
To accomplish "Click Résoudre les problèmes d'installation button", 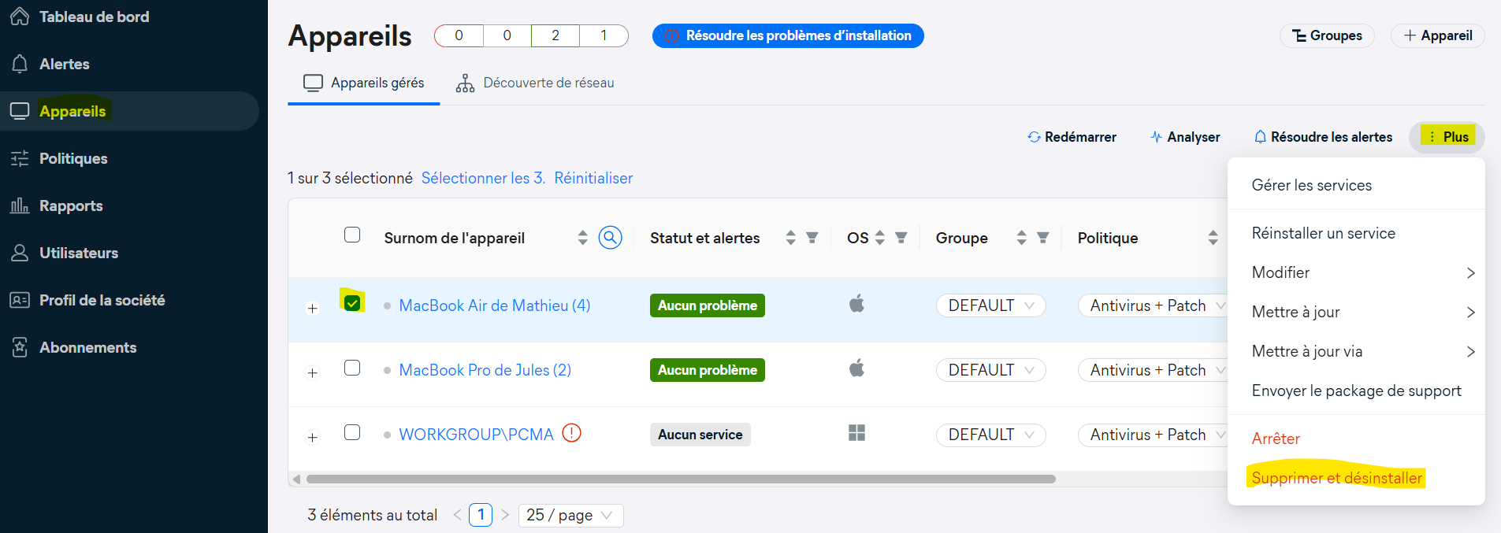I will pyautogui.click(x=788, y=35).
